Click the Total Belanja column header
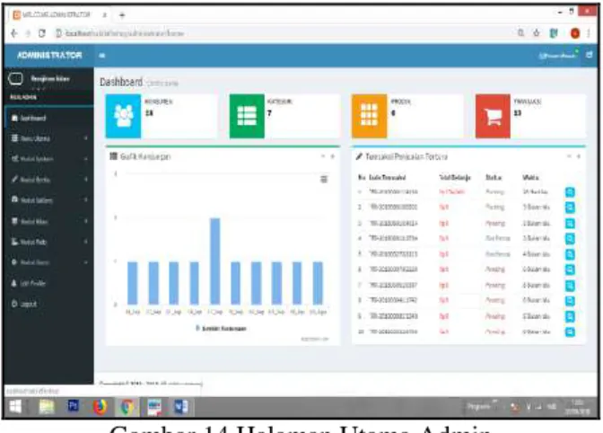The width and height of the screenshot is (603, 433). 455,178
